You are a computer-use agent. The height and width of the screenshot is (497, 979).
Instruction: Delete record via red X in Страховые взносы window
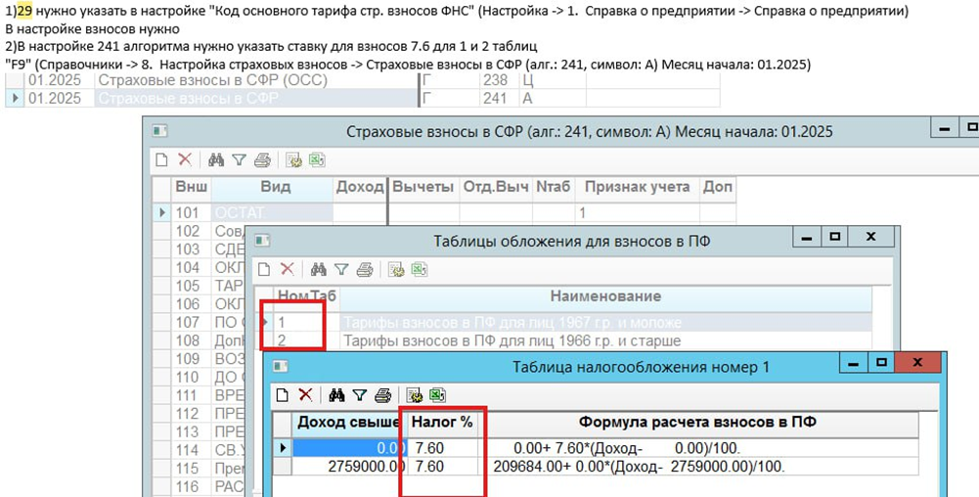(185, 159)
